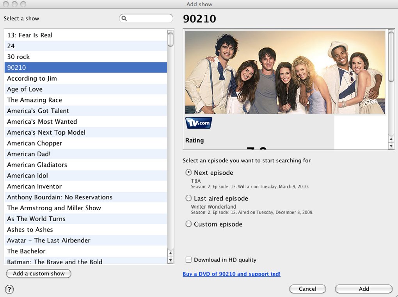The image size is (398, 297).
Task: Enable Download in HD quality checkbox
Action: pyautogui.click(x=188, y=260)
